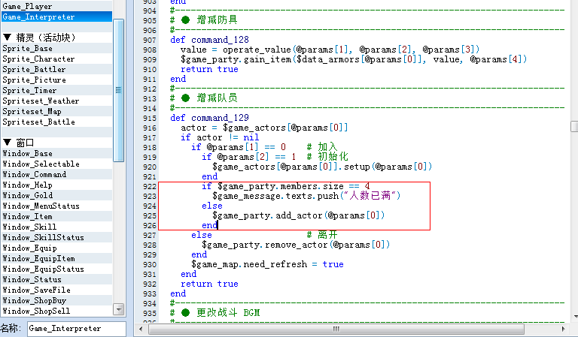The height and width of the screenshot is (337, 578).
Task: Click the '人数已满' message push line
Action: (306, 196)
